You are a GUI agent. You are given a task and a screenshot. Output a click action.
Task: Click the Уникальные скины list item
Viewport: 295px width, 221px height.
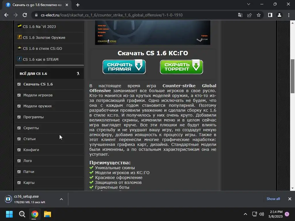click(115, 168)
